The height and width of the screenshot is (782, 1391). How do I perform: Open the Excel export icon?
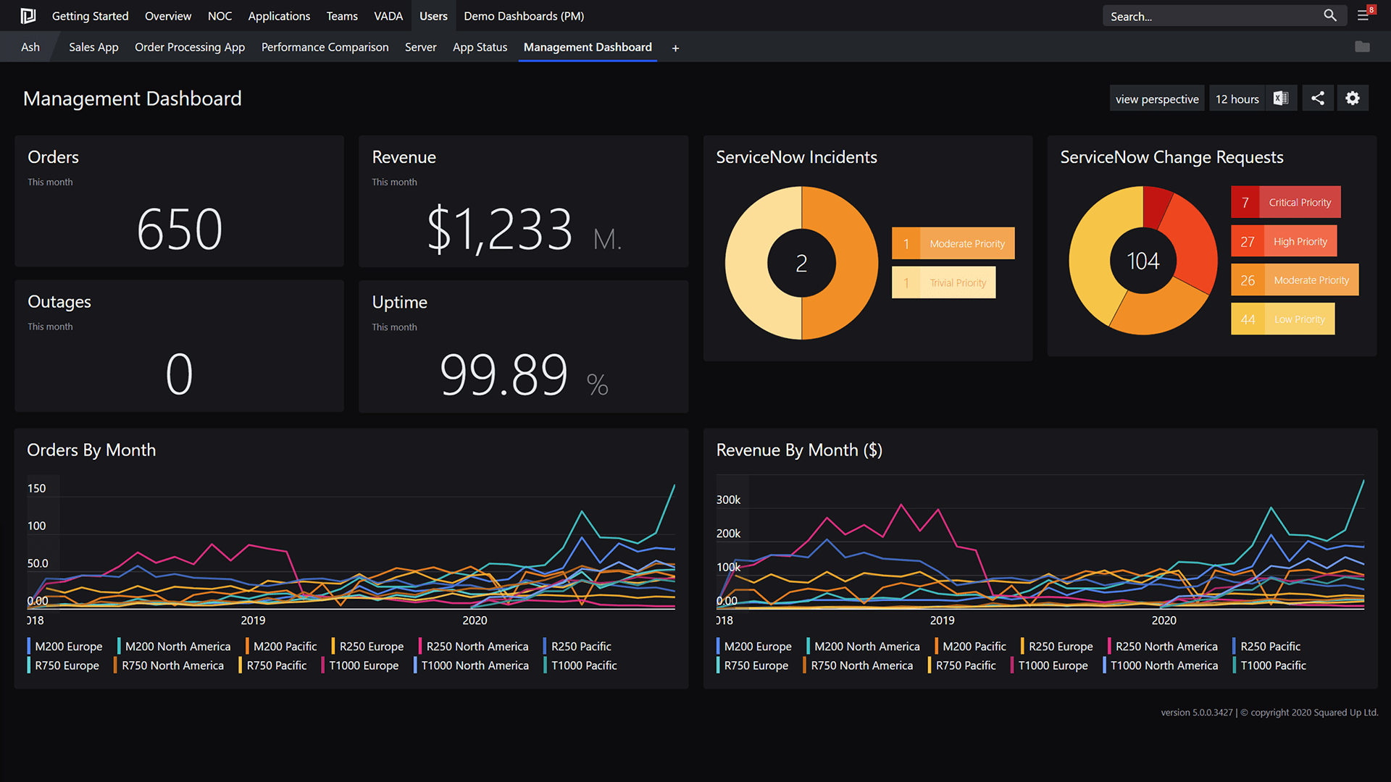click(1281, 98)
